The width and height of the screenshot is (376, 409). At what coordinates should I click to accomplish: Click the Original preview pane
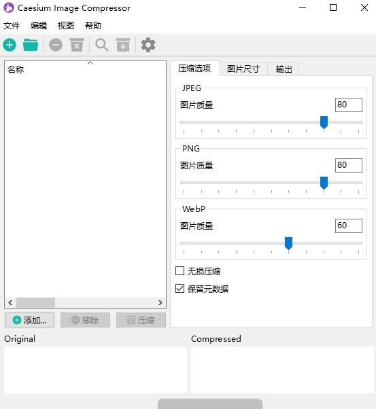pyautogui.click(x=95, y=370)
